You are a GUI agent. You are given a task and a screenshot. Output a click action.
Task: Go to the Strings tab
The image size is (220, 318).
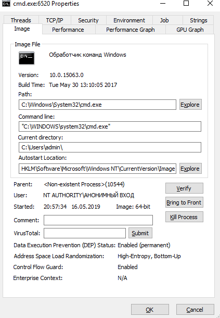coord(198,20)
